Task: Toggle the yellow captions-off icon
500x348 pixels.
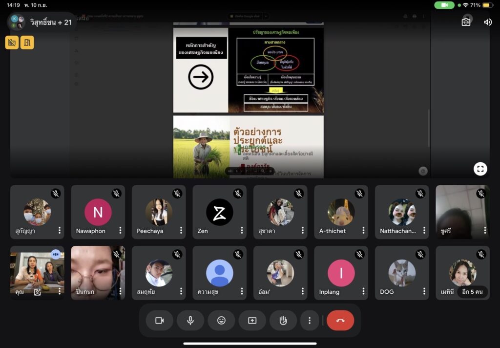Action: pos(12,43)
